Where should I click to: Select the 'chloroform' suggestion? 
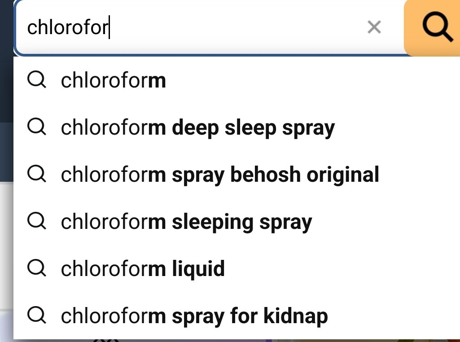(113, 81)
